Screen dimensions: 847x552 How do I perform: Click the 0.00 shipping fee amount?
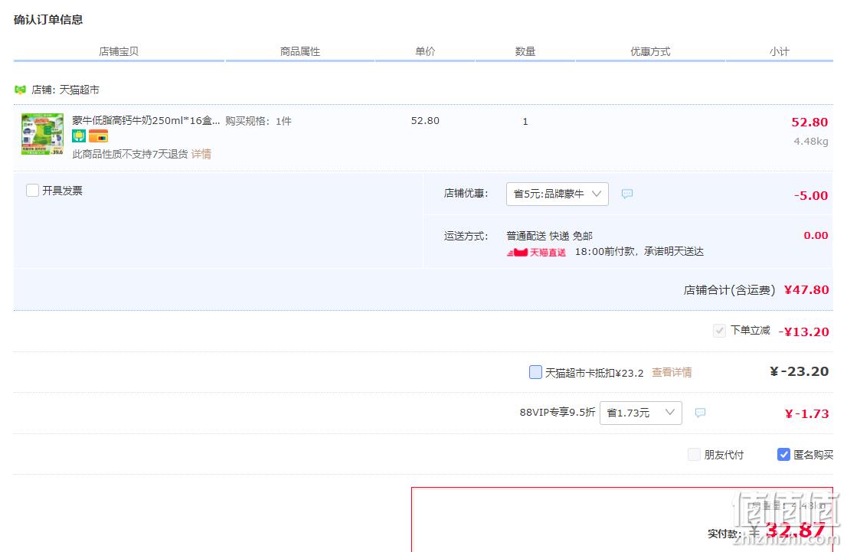click(x=816, y=235)
